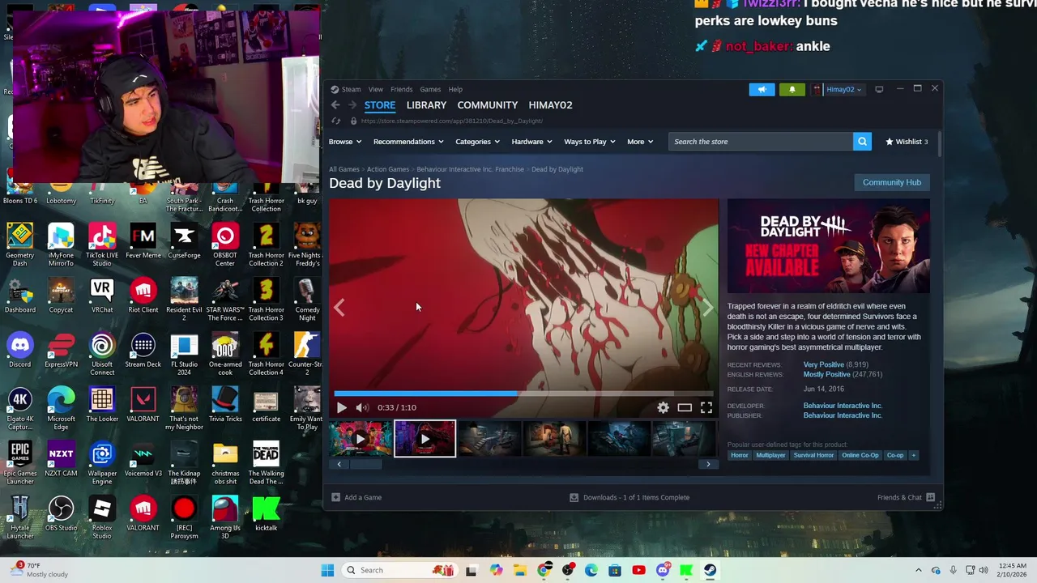Open the Friends menu
Viewport: 1037px width, 583px height.
(402, 89)
